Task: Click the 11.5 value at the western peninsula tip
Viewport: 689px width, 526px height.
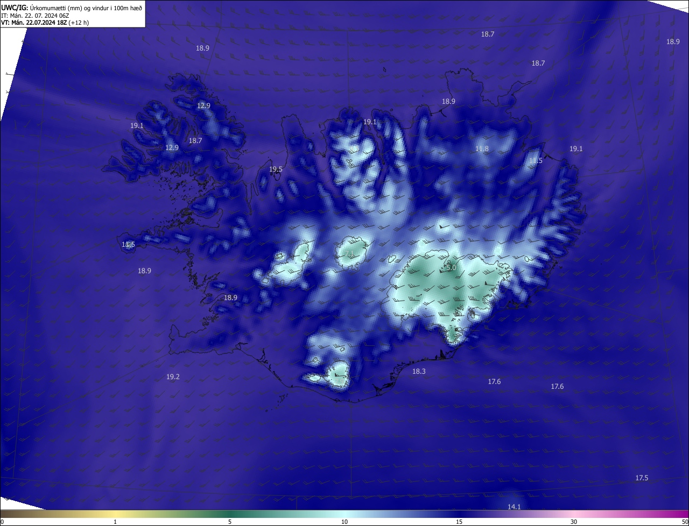Action: click(x=128, y=245)
